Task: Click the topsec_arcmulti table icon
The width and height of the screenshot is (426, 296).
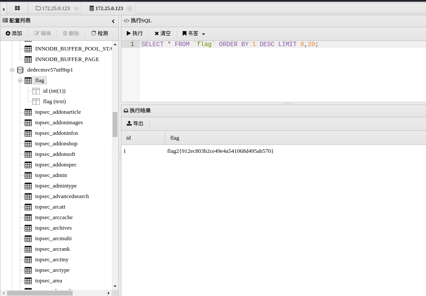Action: coord(28,238)
